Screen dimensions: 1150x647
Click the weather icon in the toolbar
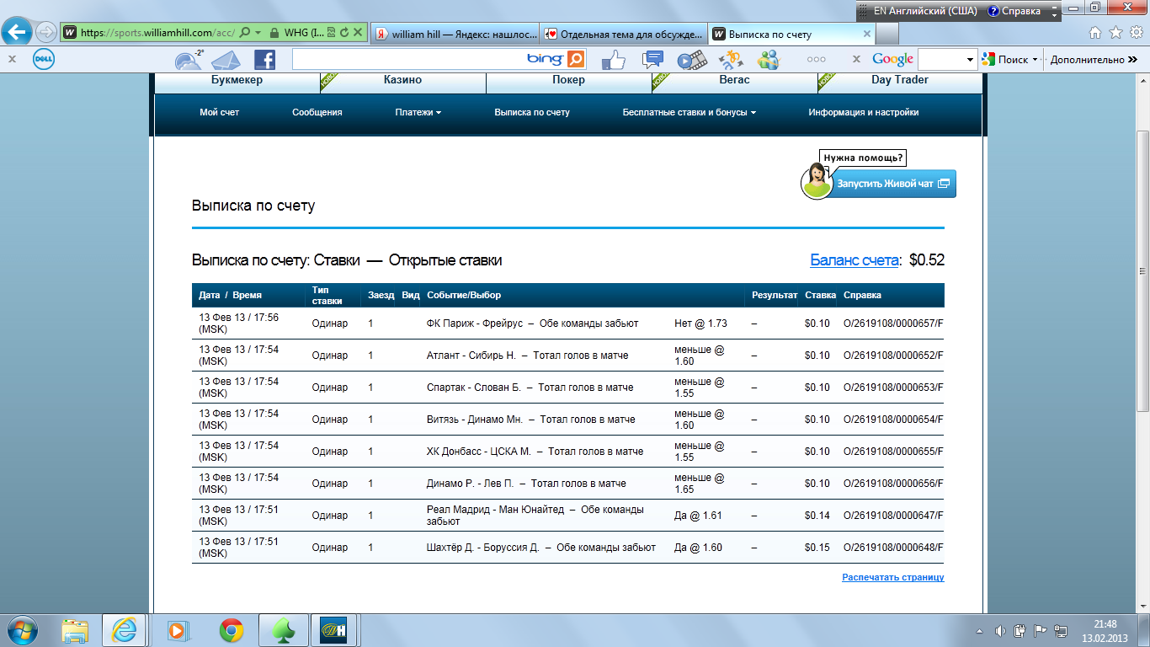click(188, 60)
